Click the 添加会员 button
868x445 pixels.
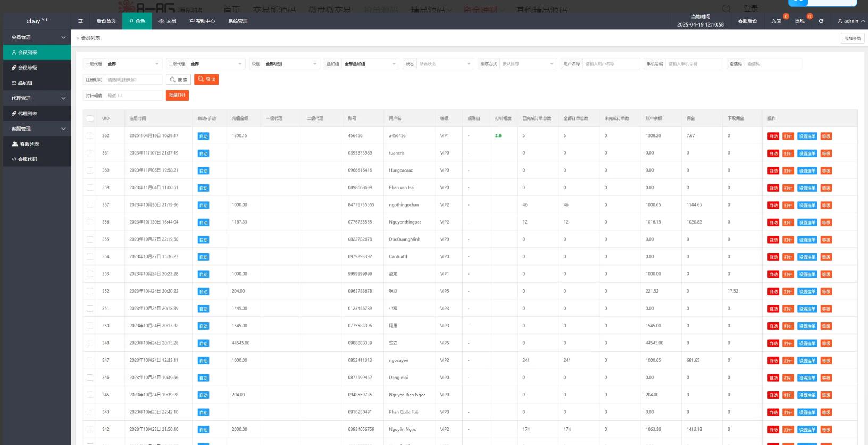click(x=852, y=38)
